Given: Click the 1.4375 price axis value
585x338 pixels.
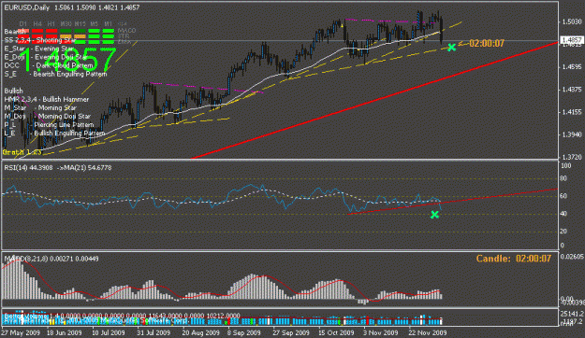Looking at the screenshot, I should 572,90.
